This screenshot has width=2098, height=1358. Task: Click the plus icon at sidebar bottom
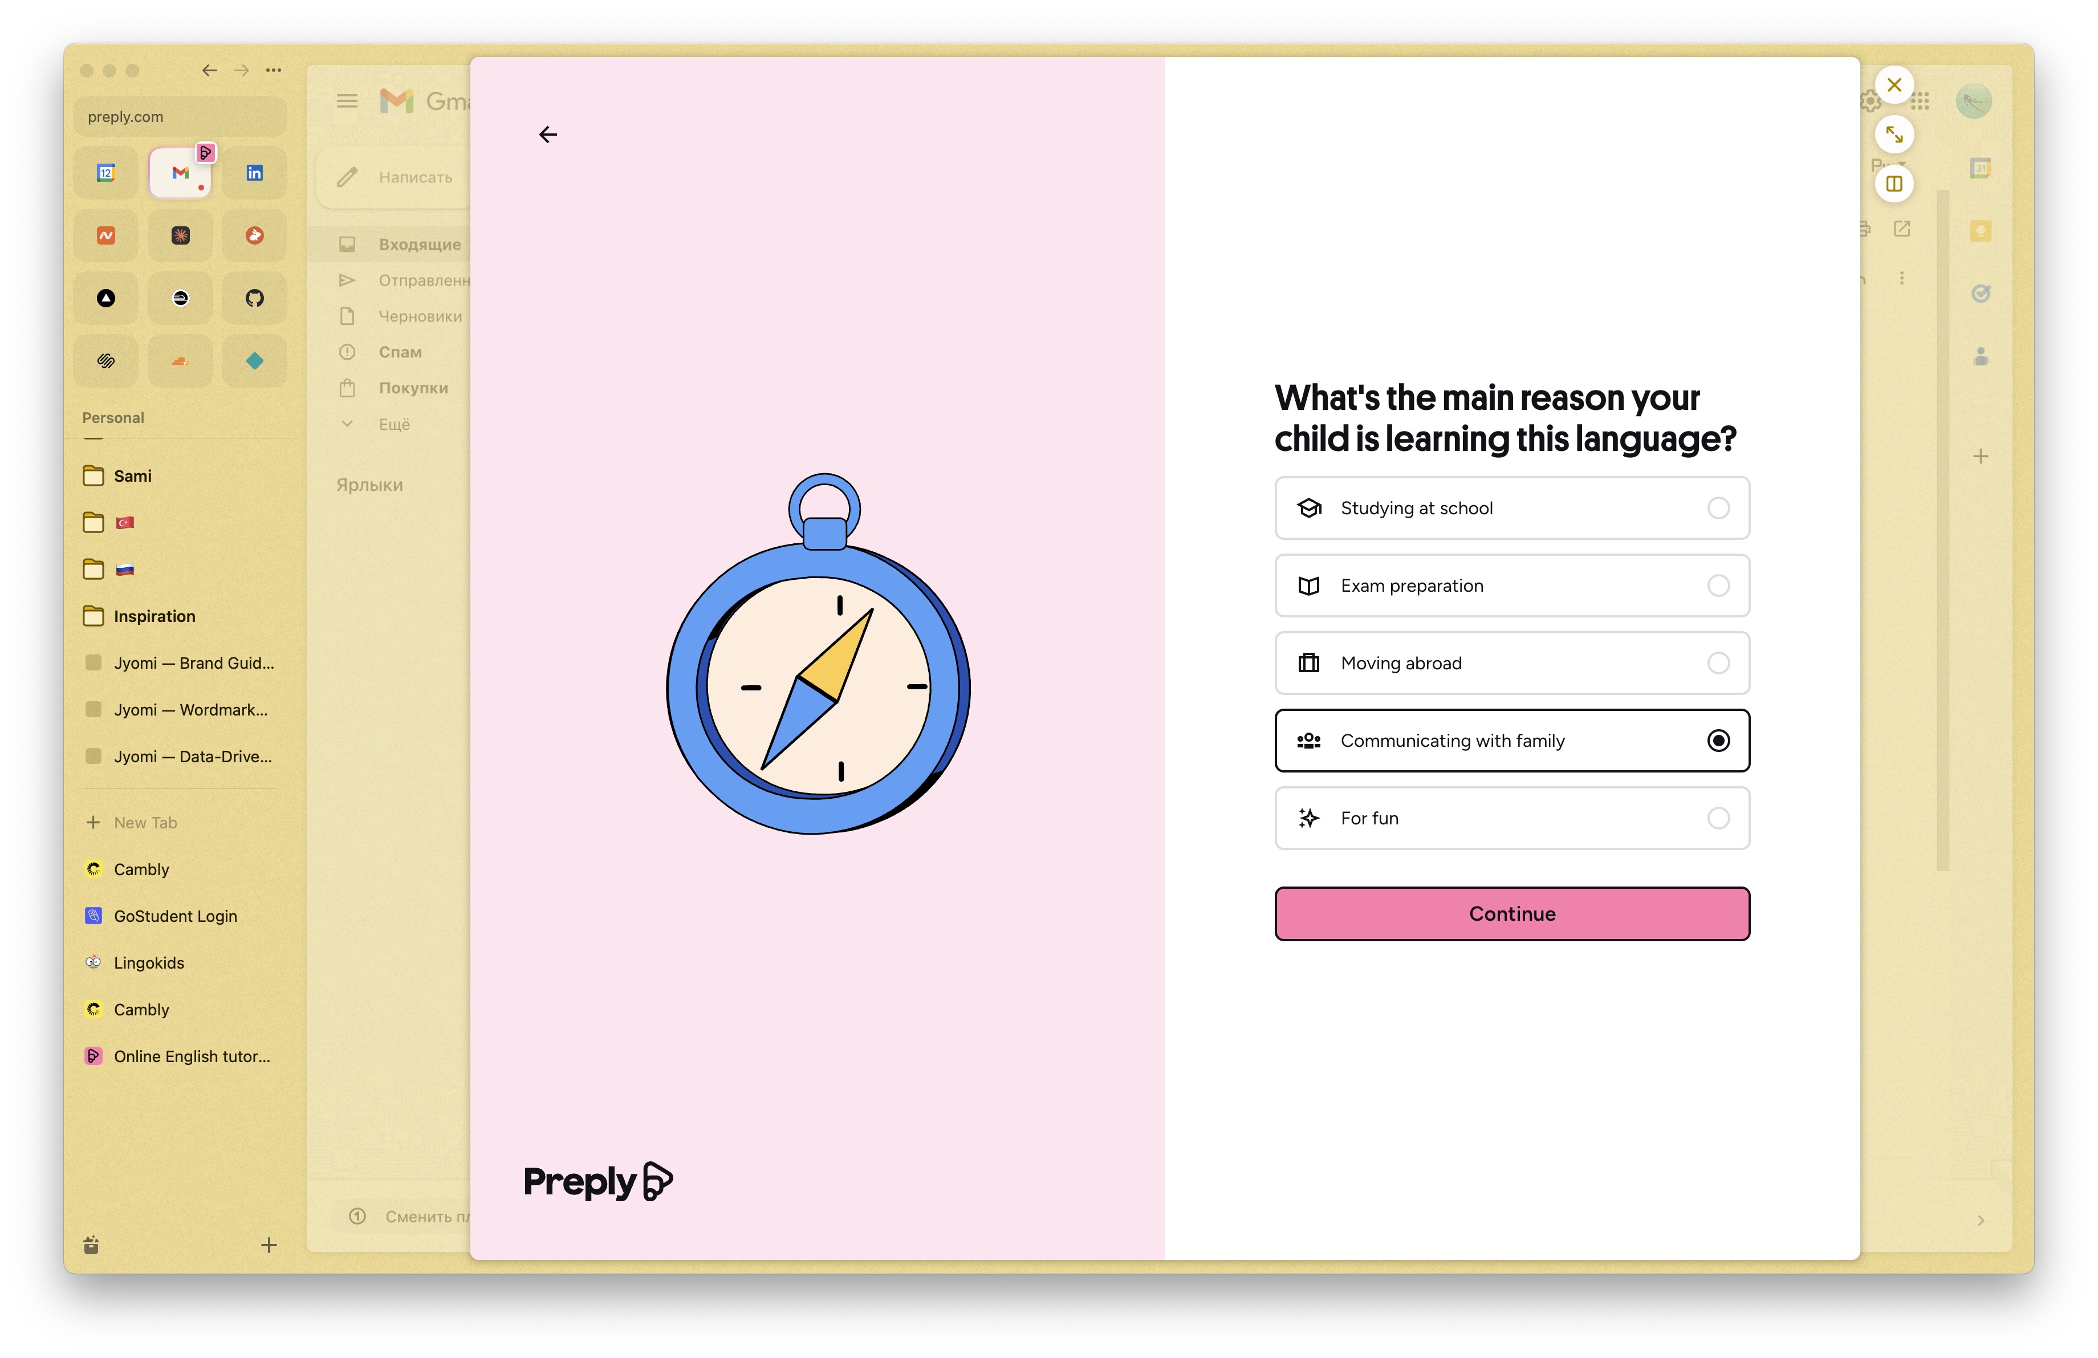tap(269, 1245)
